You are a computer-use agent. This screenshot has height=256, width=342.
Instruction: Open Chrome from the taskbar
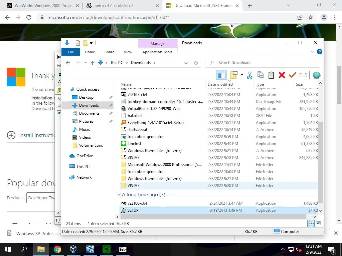pyautogui.click(x=57, y=249)
